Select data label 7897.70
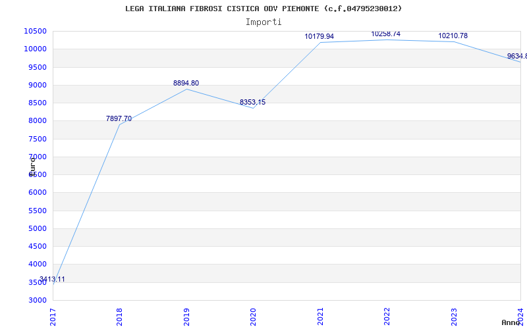Image resolution: width=527 pixels, height=329 pixels. [x=119, y=118]
